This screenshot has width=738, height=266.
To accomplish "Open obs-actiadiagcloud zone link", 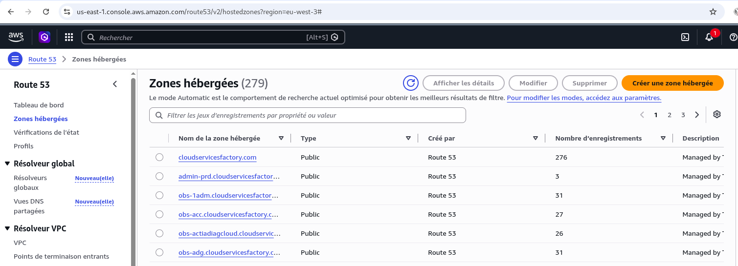I will coord(229,233).
